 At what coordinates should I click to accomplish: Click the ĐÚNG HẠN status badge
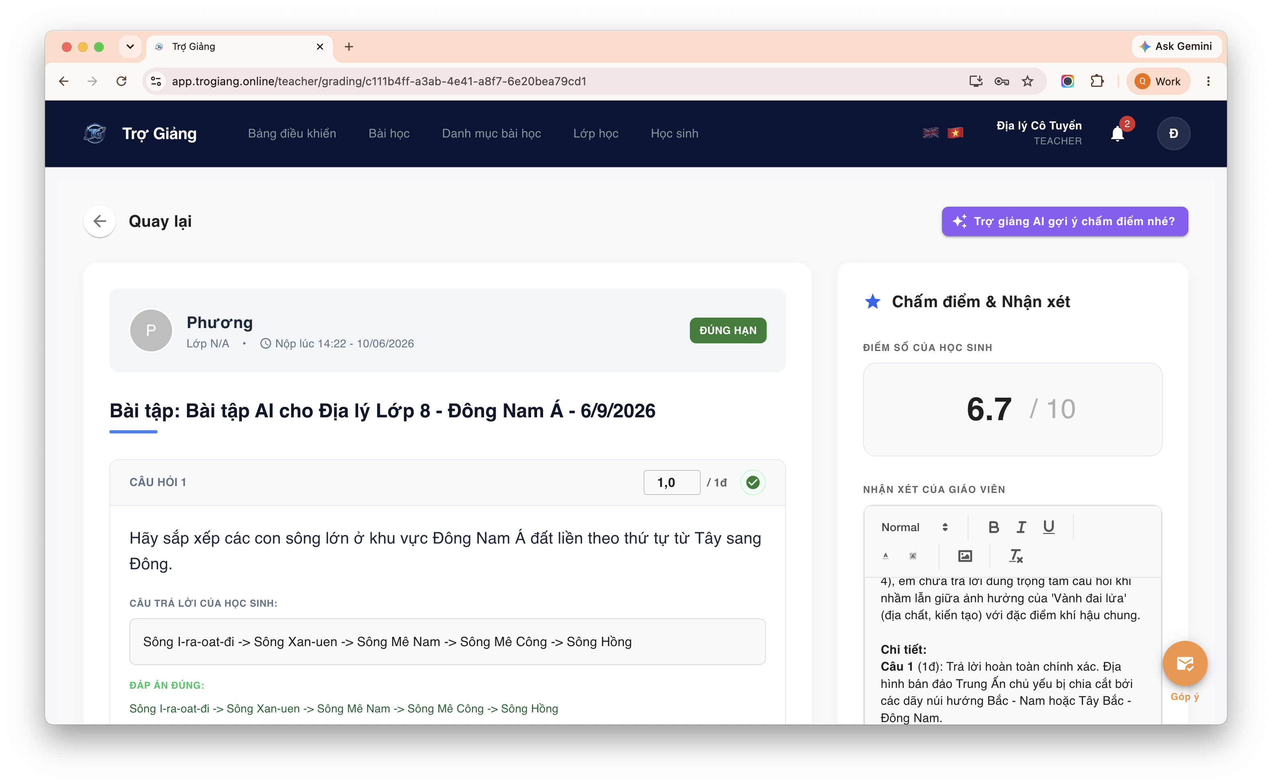[x=728, y=330]
